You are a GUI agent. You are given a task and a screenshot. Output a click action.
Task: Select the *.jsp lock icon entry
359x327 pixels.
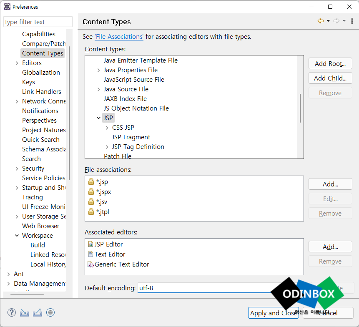[91, 181]
